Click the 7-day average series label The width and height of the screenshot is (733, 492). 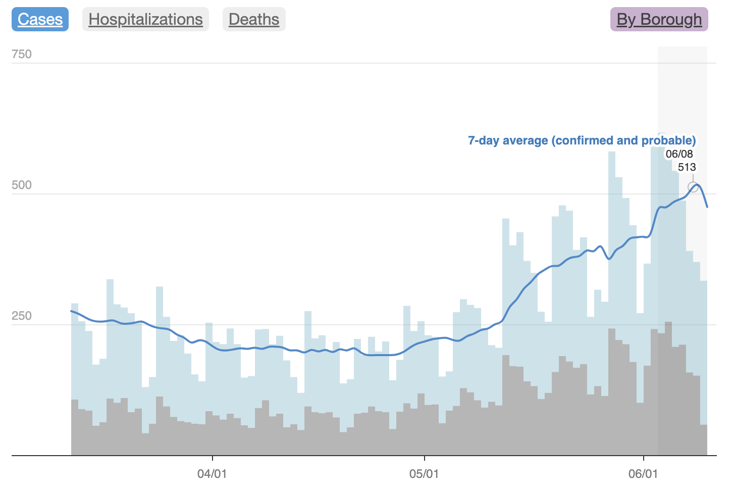582,140
